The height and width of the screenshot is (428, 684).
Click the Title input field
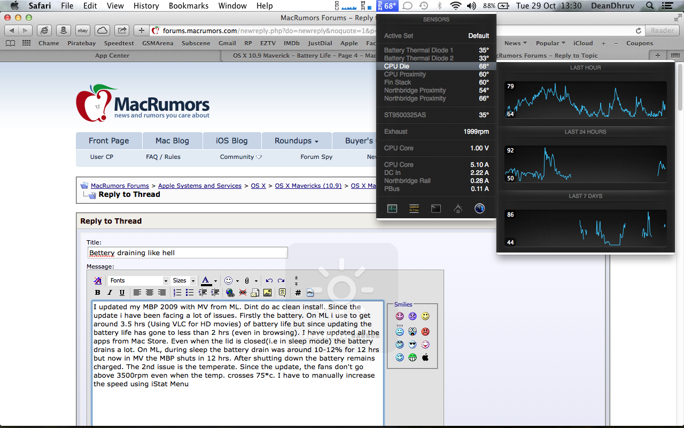[x=188, y=253]
